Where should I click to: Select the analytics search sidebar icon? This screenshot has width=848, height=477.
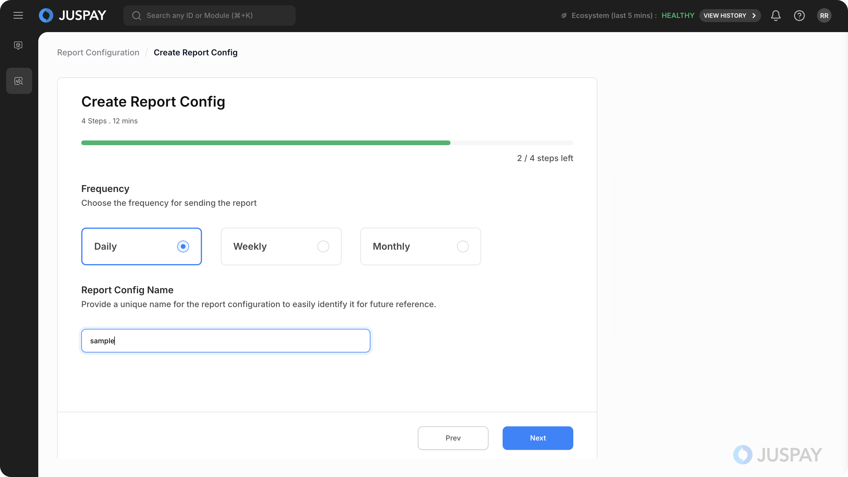(19, 81)
